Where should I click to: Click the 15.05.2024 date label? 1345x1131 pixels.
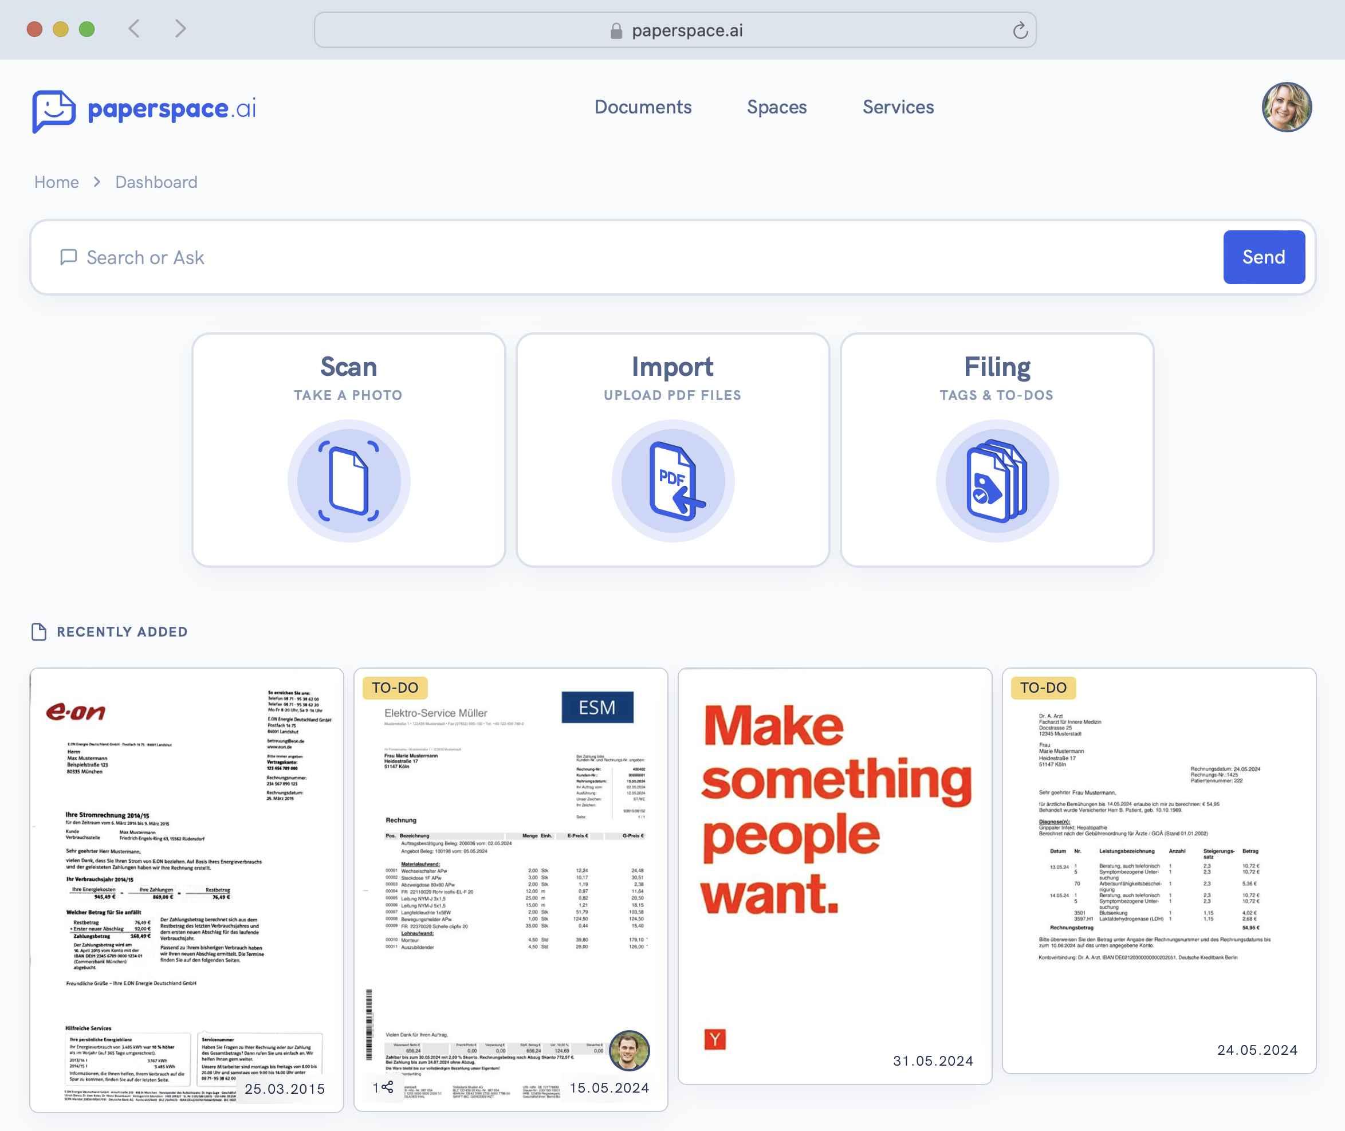[609, 1087]
